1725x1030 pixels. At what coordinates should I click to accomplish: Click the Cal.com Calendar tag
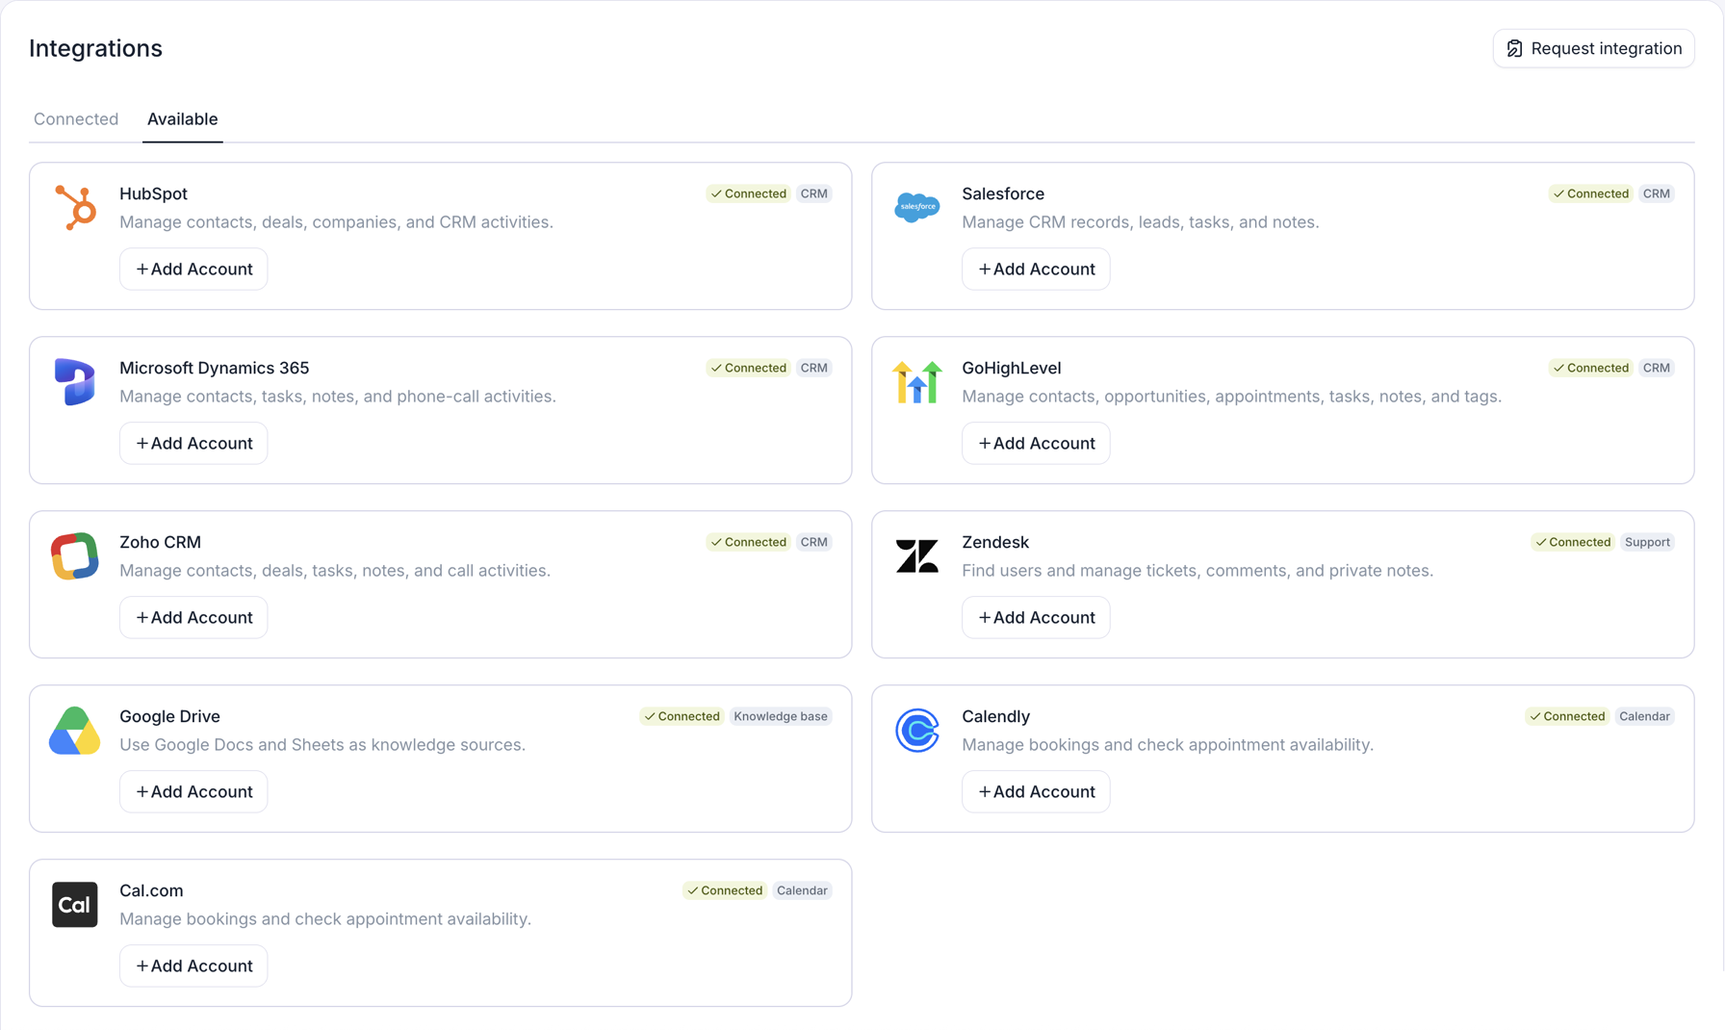(x=802, y=890)
